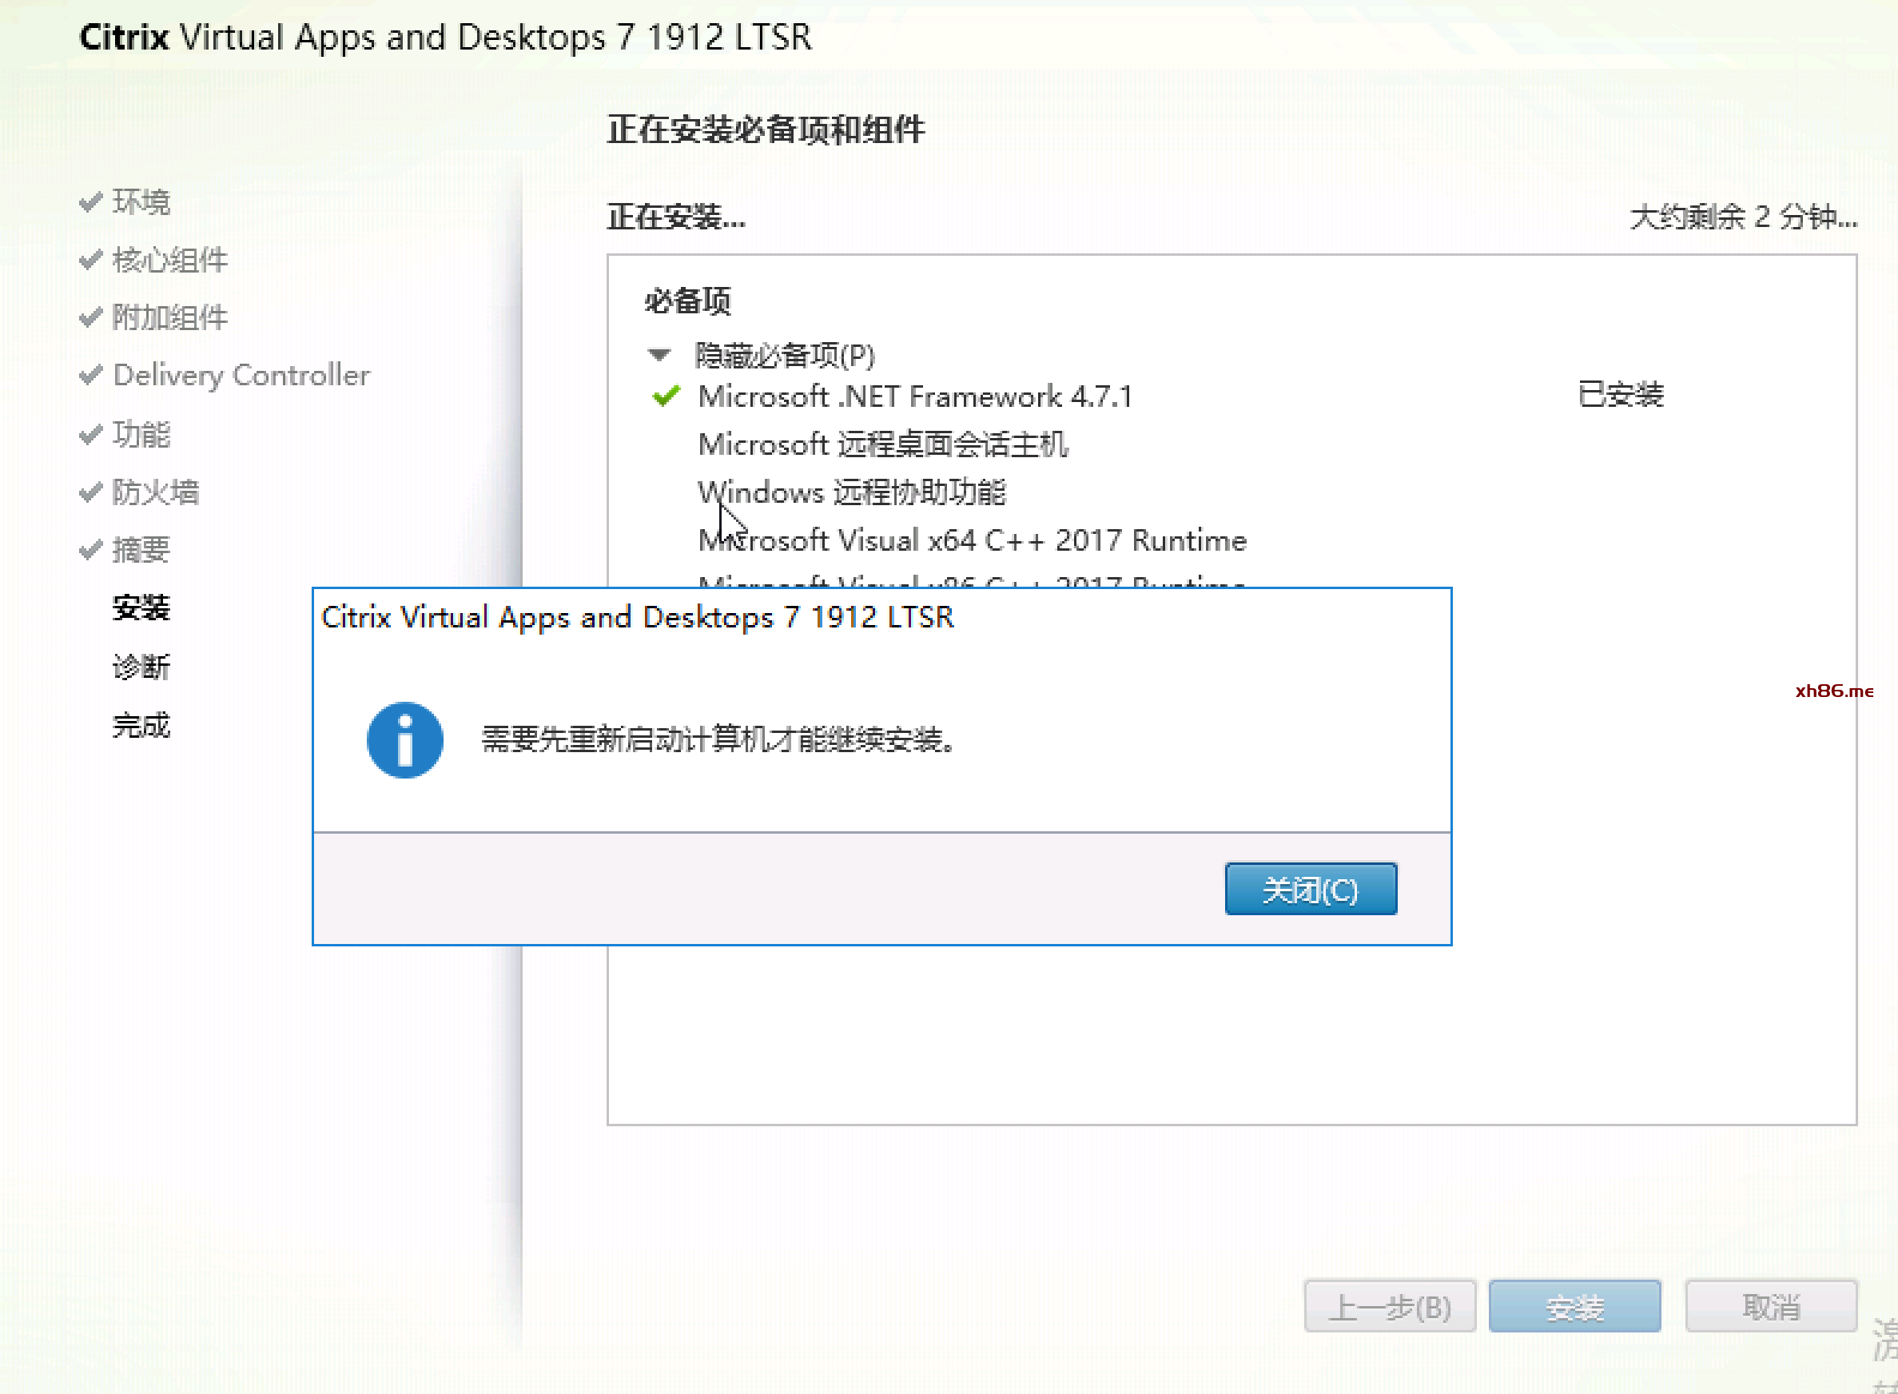Click checkmark icon beside Delivery Controller

point(90,376)
